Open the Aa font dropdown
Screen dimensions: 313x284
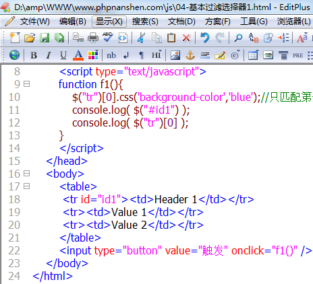(x=302, y=38)
